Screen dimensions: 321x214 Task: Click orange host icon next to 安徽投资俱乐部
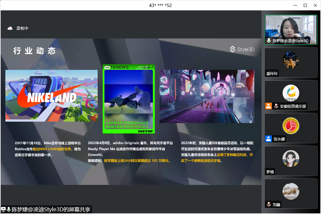pyautogui.click(x=269, y=106)
